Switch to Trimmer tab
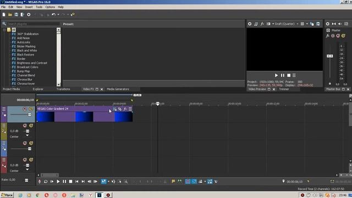352x198 pixels. point(284,89)
